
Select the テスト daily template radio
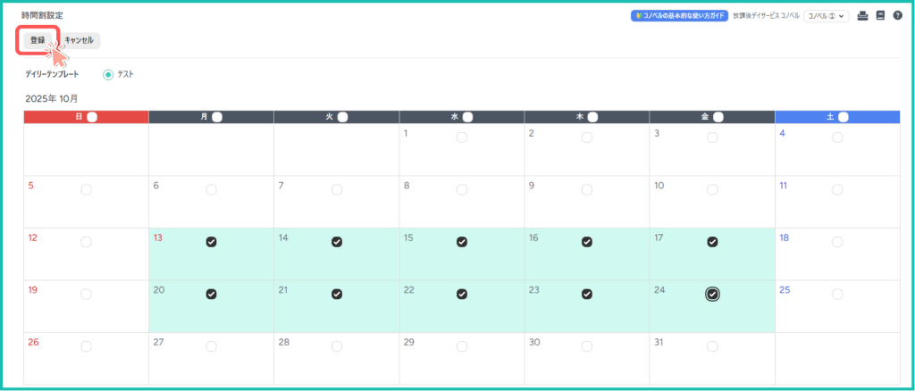[x=108, y=75]
